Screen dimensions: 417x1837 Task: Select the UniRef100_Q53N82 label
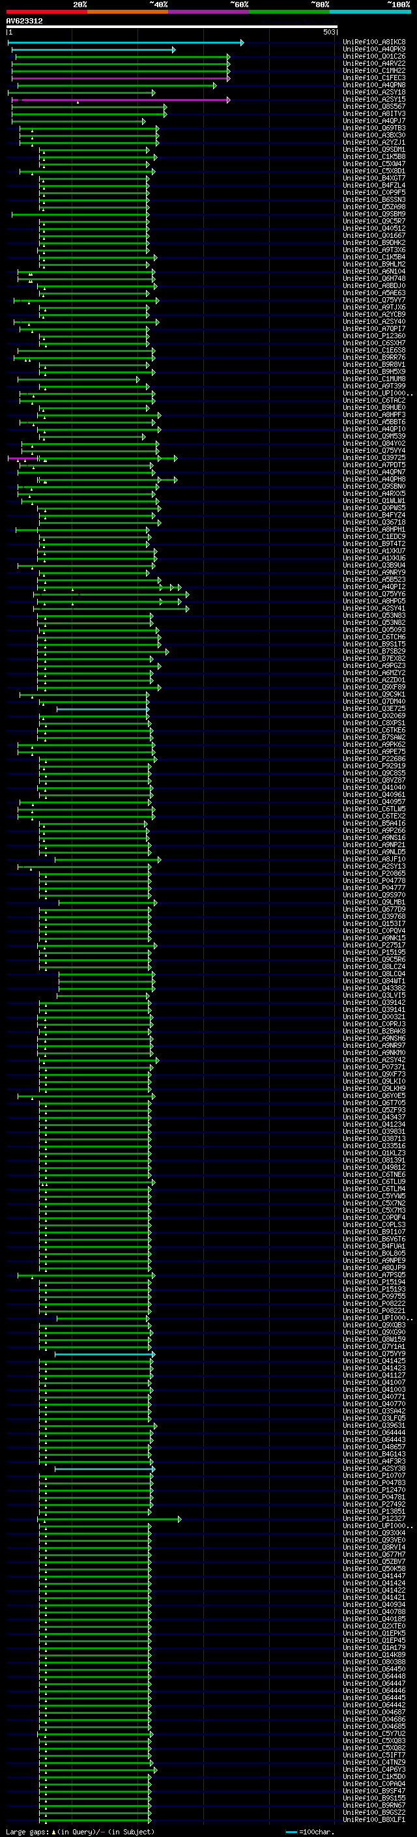click(x=374, y=622)
